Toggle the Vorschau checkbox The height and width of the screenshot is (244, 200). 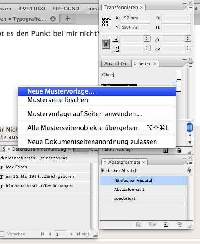2,234
